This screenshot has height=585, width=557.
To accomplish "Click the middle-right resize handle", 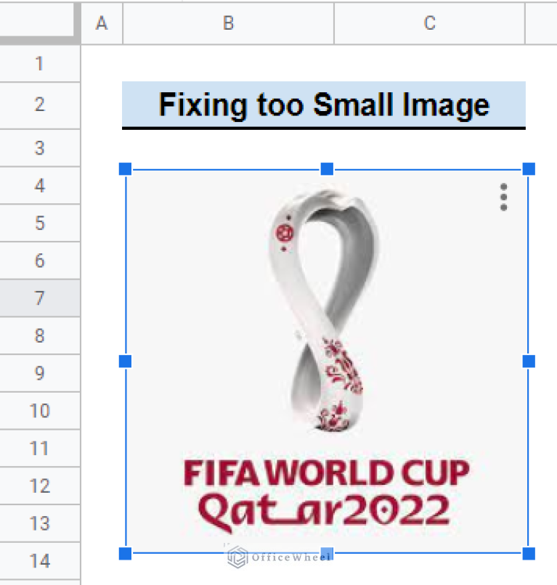I will point(528,359).
